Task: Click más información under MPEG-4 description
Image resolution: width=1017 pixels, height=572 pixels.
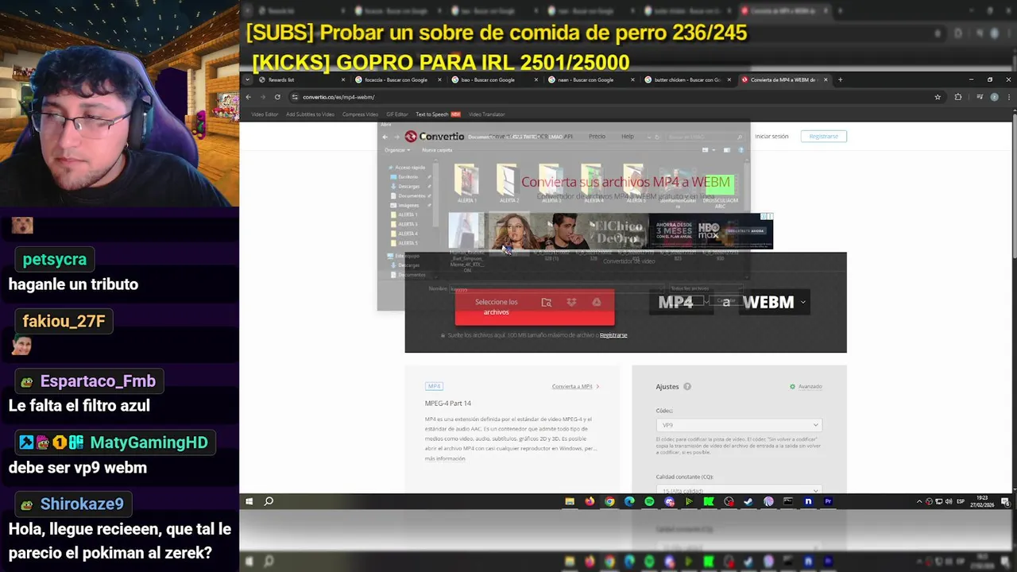Action: click(445, 459)
